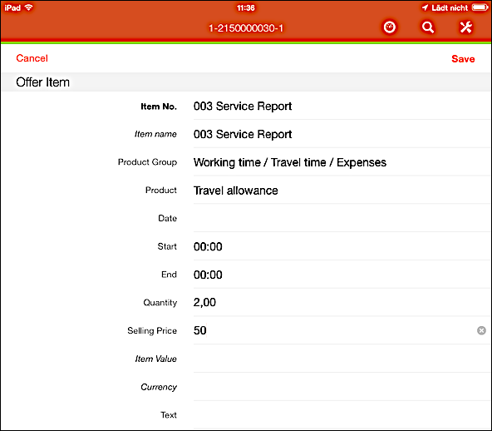Open the Product Group selection field
Image resolution: width=492 pixels, height=431 pixels.
342,162
